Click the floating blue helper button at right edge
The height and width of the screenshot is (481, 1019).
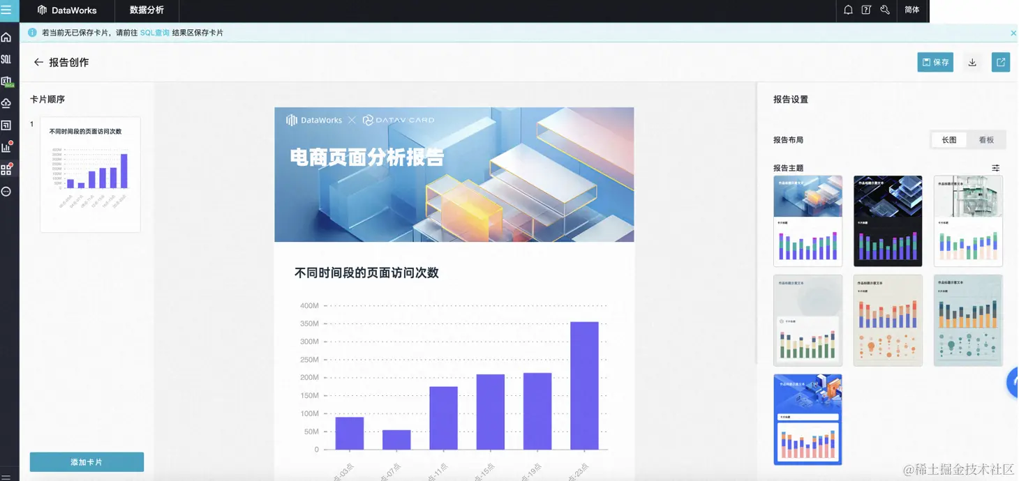pyautogui.click(x=1013, y=382)
